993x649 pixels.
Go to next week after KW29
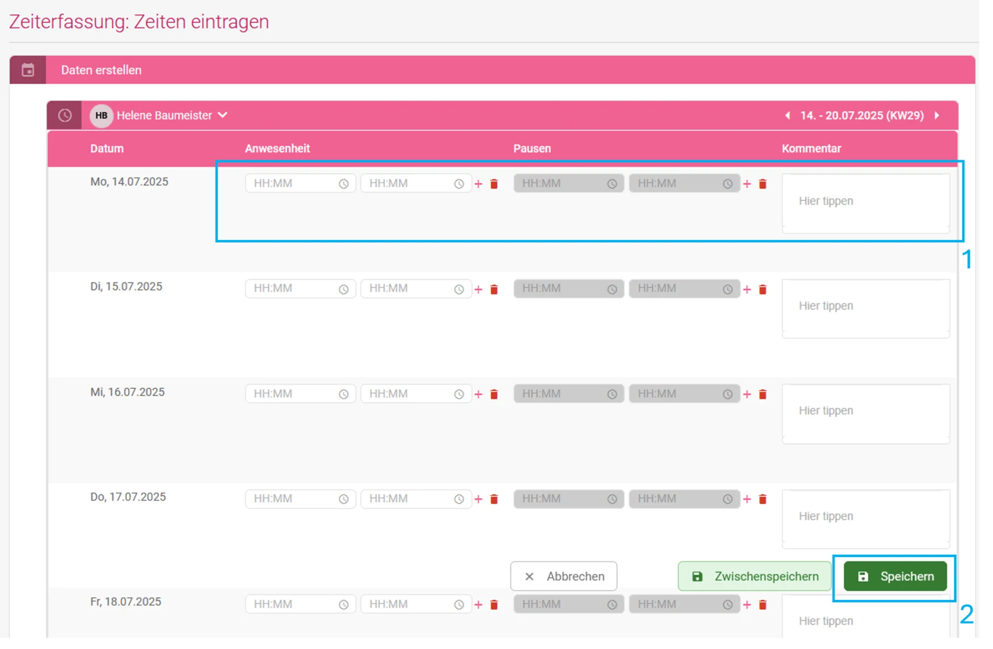(x=937, y=115)
